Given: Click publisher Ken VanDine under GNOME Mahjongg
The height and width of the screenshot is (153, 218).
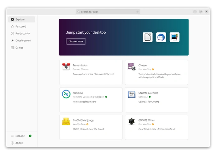Looking at the screenshot, I should point(79,124).
